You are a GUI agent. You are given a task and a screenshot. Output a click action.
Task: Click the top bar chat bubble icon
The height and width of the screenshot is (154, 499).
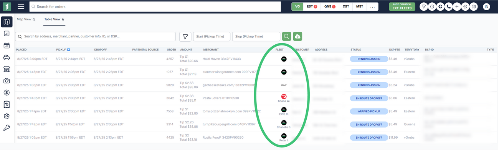(465, 6)
